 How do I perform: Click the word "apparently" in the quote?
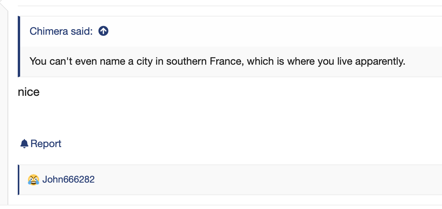[x=380, y=62]
